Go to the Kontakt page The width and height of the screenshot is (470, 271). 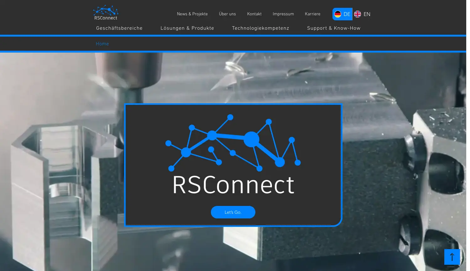pyautogui.click(x=254, y=14)
